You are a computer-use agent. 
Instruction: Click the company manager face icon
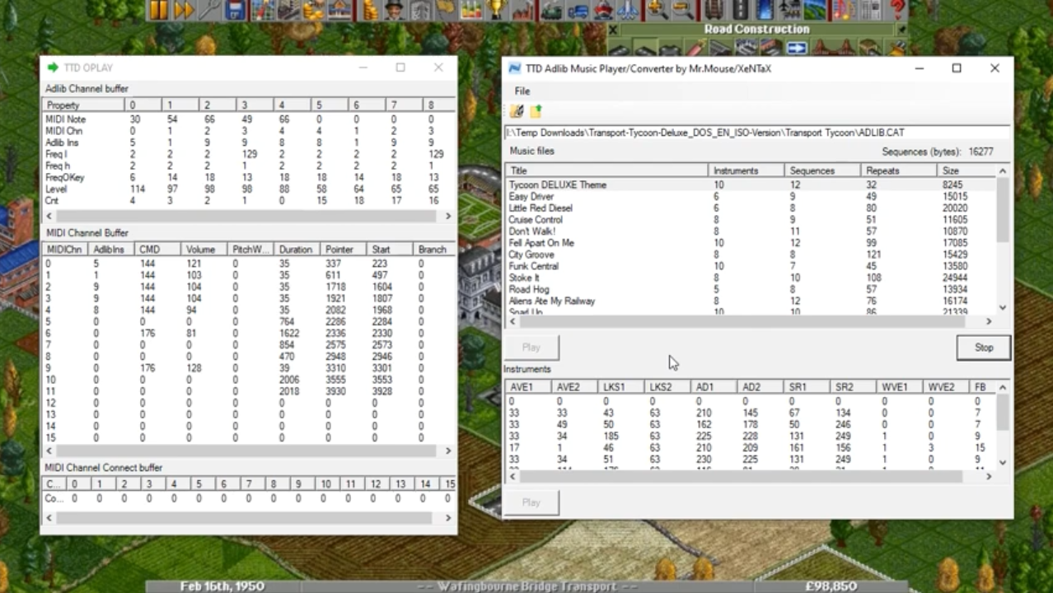pyautogui.click(x=395, y=10)
